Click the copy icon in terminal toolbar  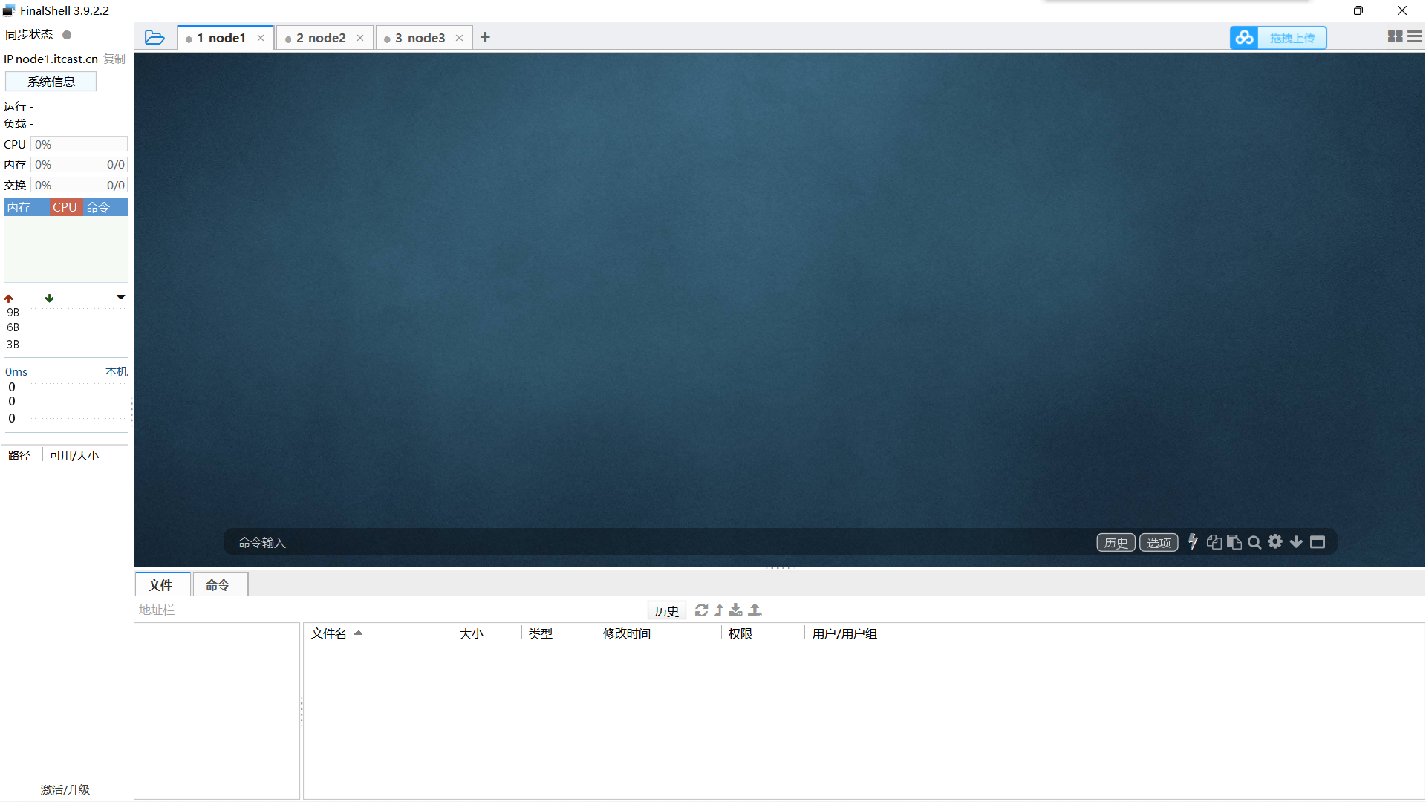tap(1214, 542)
